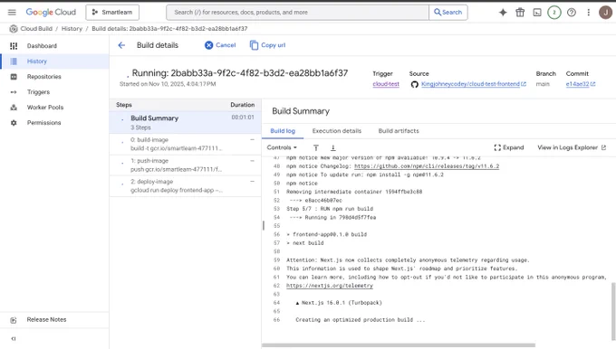The width and height of the screenshot is (616, 349).
Task: Click Copy url button
Action: (267, 45)
